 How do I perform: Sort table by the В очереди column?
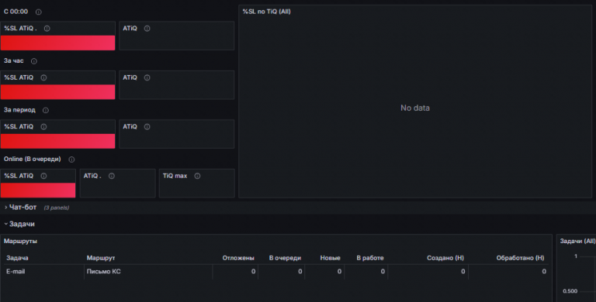point(285,258)
